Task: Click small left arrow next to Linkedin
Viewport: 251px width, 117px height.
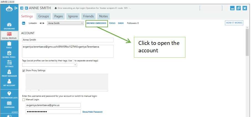Action: point(40,23)
